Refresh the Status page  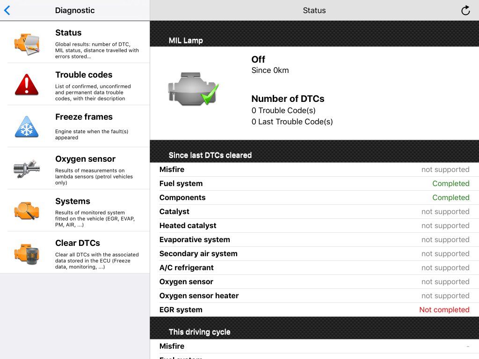(465, 10)
